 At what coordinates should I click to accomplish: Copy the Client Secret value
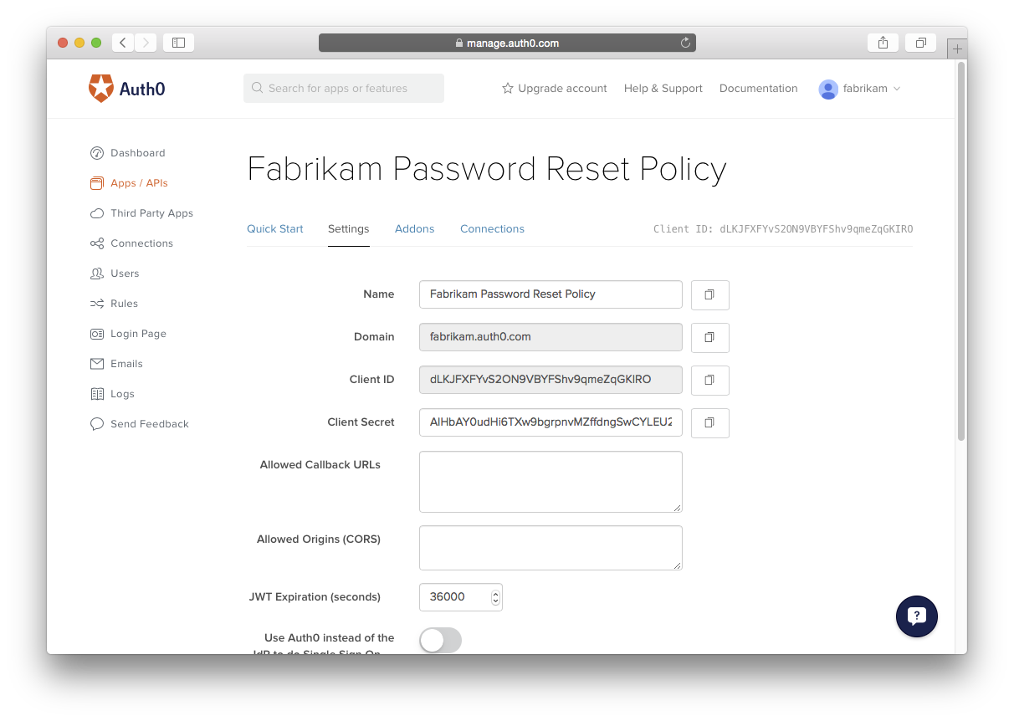click(709, 422)
